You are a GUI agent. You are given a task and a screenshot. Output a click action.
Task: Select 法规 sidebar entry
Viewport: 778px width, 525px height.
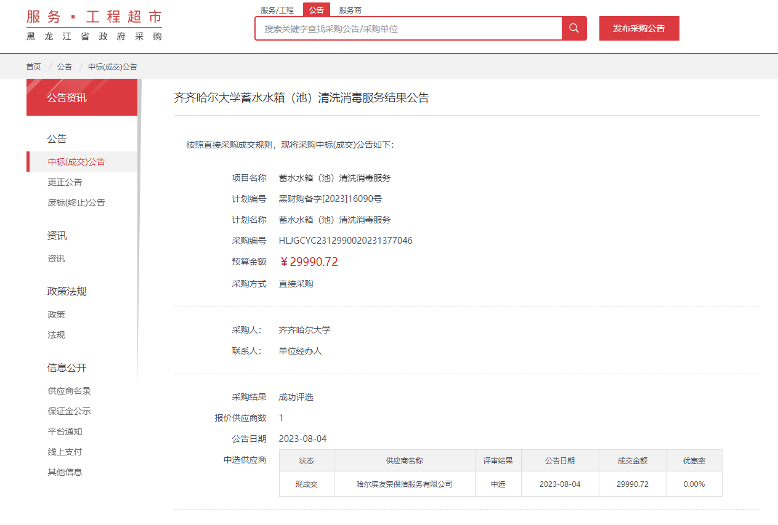(x=56, y=335)
